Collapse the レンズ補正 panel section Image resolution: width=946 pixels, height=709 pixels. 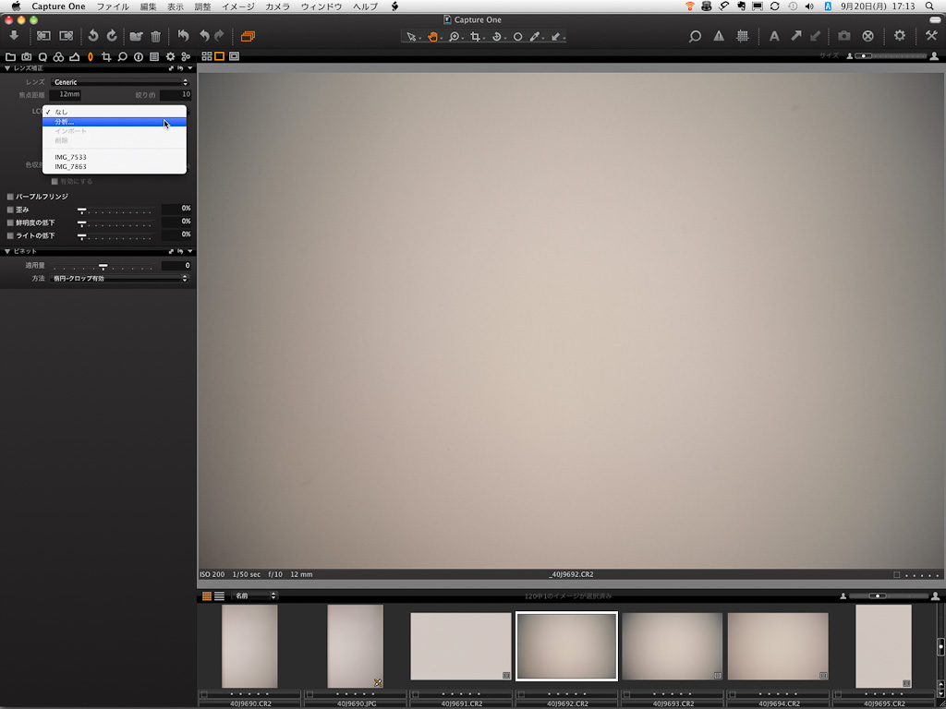pos(8,68)
